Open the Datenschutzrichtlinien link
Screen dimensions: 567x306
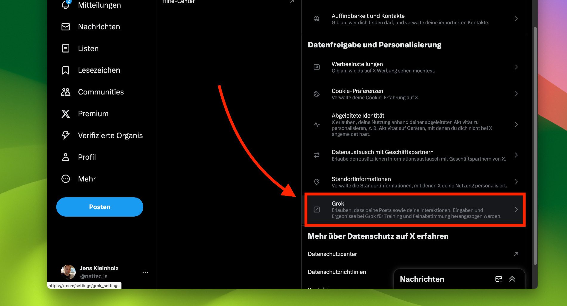tap(337, 272)
